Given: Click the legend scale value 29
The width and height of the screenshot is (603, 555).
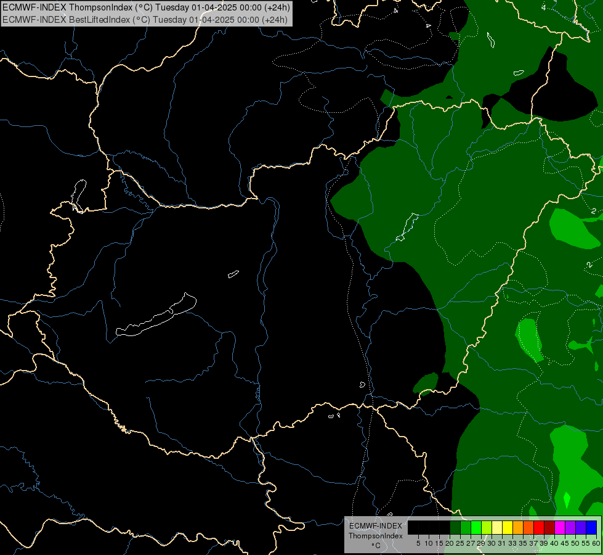Looking at the screenshot, I should pos(481,543).
